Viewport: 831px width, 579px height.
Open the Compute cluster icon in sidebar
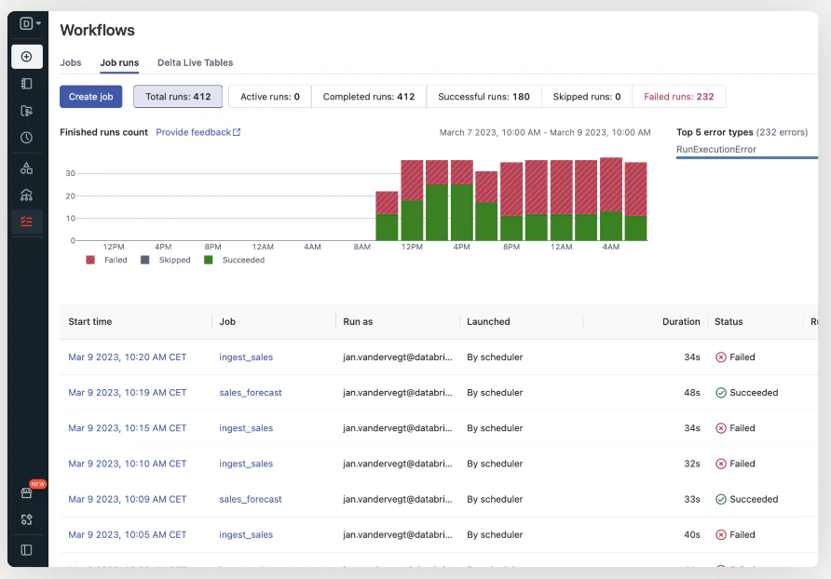(x=26, y=195)
